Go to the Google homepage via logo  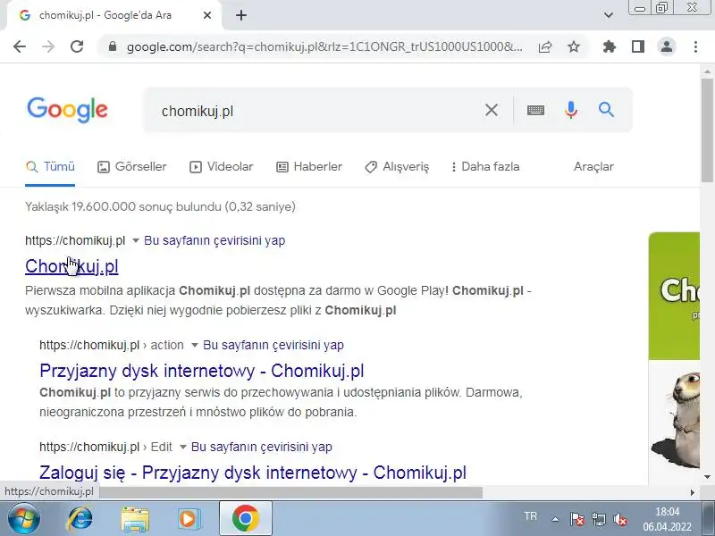(68, 110)
